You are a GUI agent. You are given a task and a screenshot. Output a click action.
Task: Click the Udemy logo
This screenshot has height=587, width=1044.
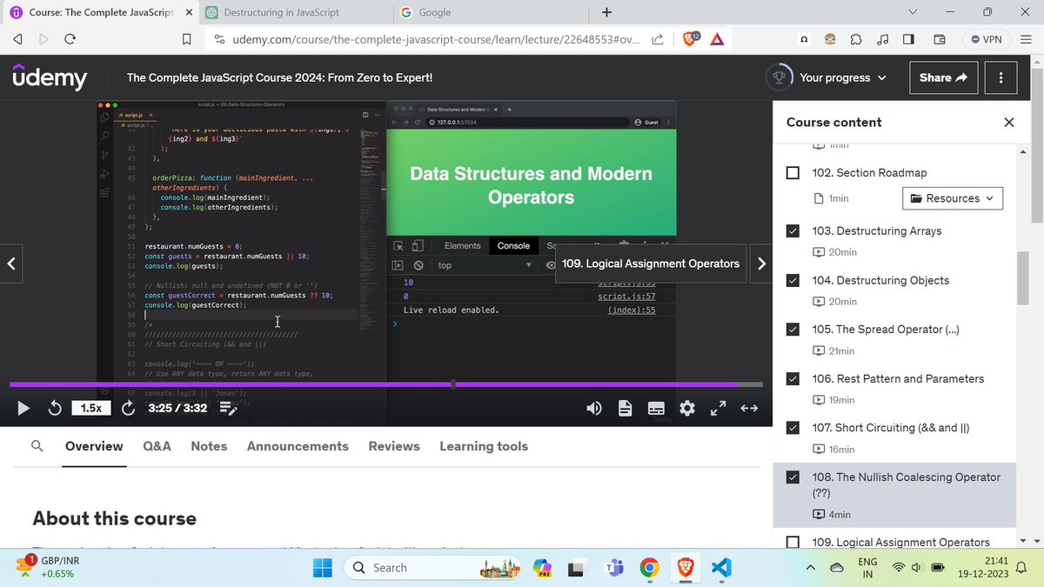coord(50,77)
